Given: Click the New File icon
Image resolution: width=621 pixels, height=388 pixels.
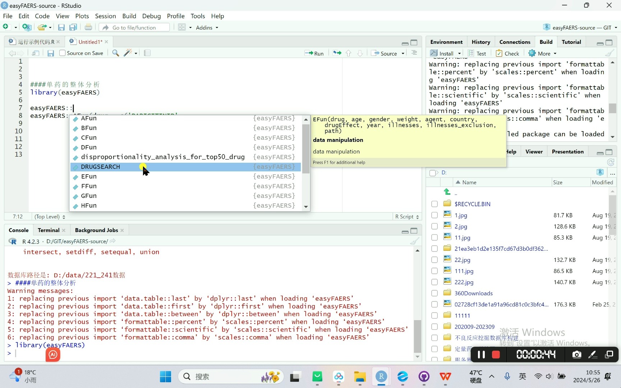Looking at the screenshot, I should click(x=6, y=27).
